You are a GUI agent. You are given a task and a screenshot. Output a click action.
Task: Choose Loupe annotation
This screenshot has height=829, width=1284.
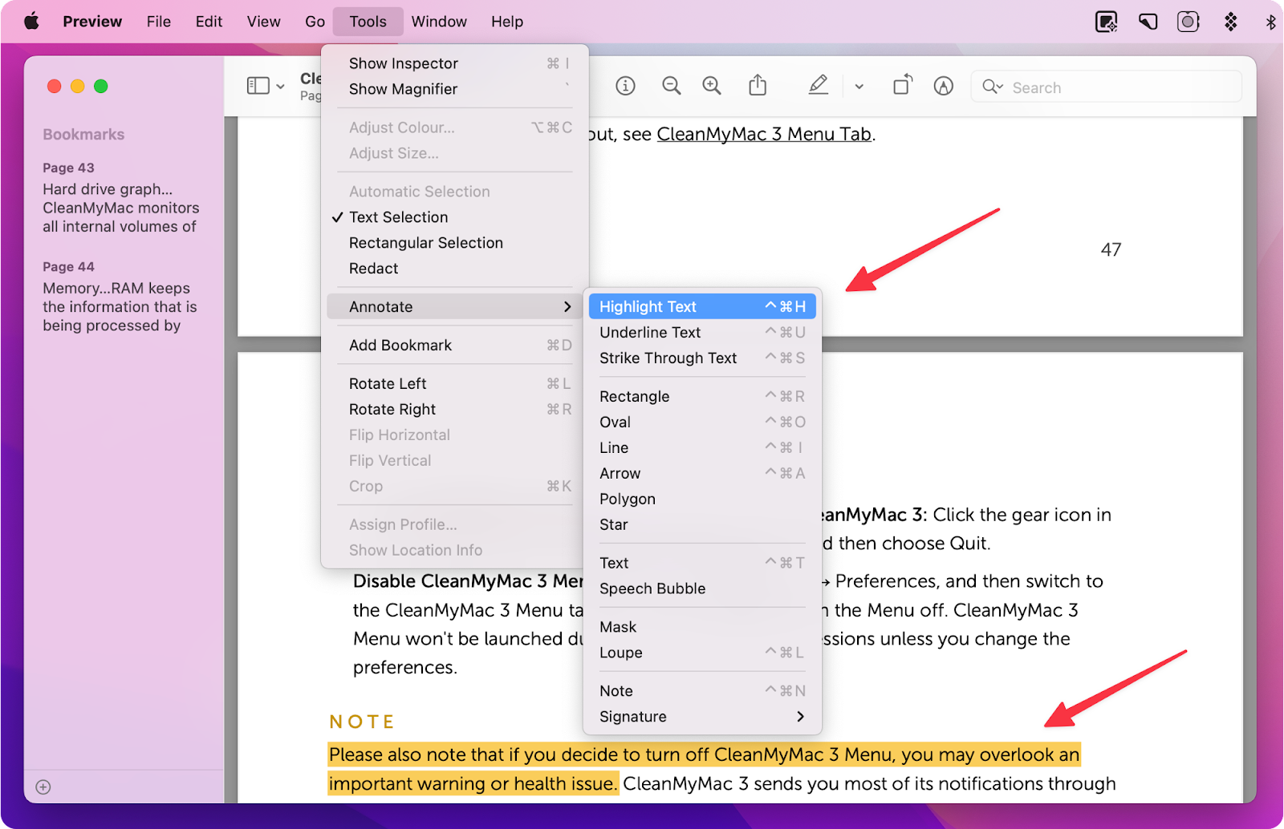(x=702, y=653)
